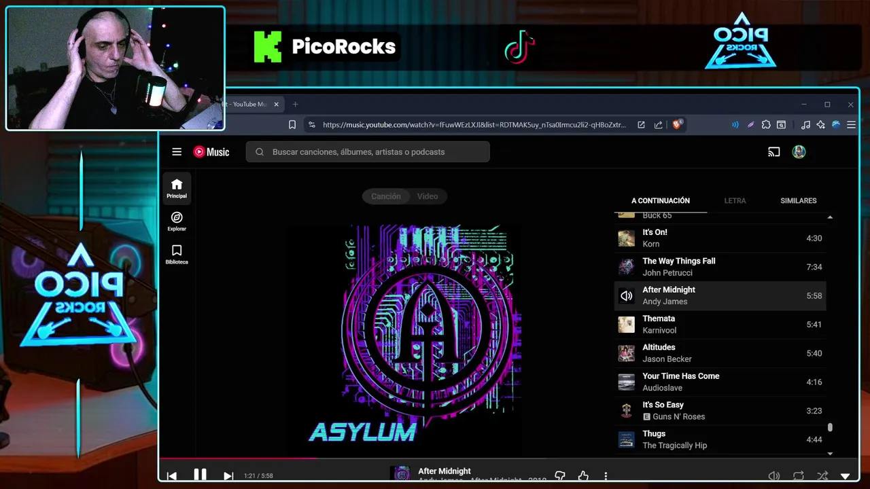The height and width of the screenshot is (489, 870).
Task: Pause the current song
Action: pyautogui.click(x=200, y=475)
